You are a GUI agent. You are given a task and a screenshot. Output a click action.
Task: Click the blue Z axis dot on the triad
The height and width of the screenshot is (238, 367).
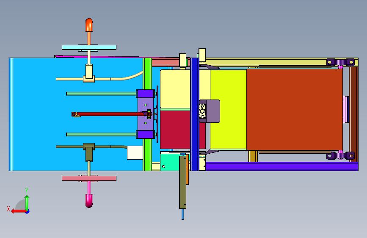point(28,211)
